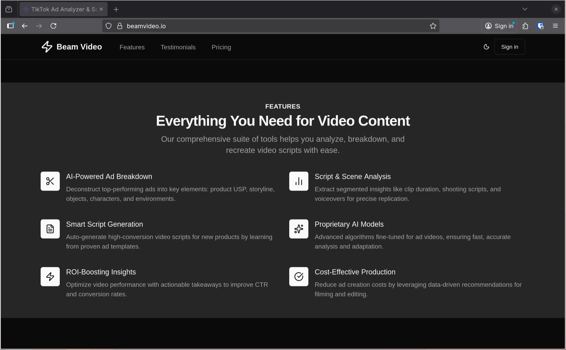Screen dimensions: 566x350
Task: Click the document icon for Smart Script Generation
Action: point(50,229)
